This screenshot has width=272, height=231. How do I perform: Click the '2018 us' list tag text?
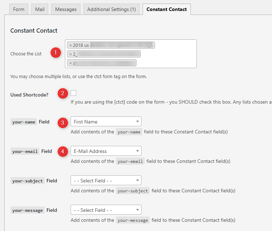click(x=81, y=45)
